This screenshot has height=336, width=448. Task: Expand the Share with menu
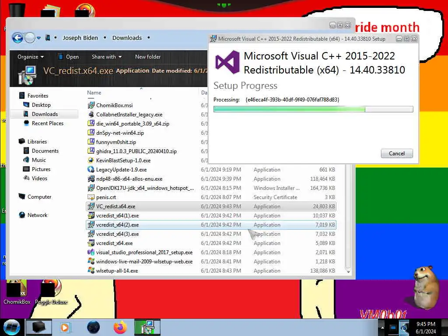[107, 57]
